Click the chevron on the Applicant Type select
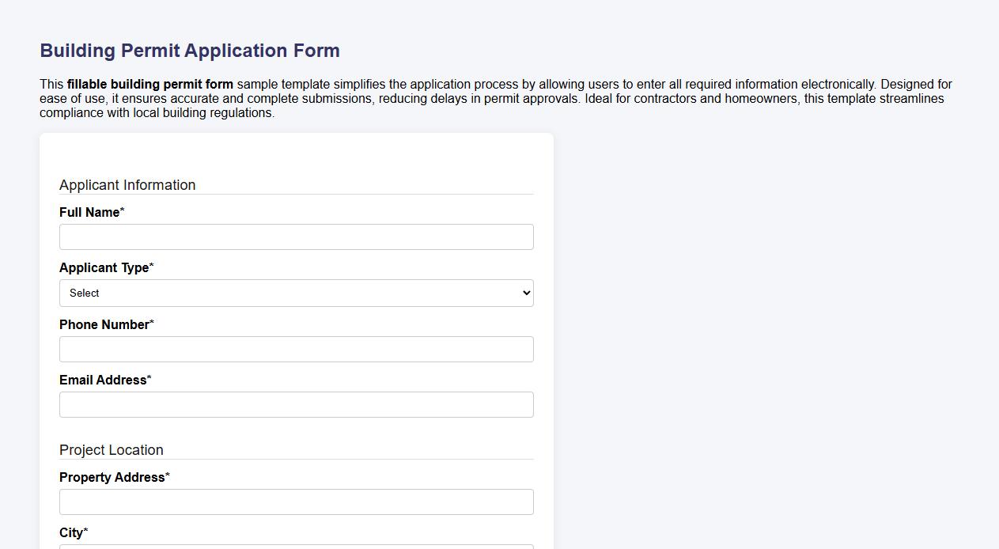Screen dimensions: 999x549 click(524, 293)
